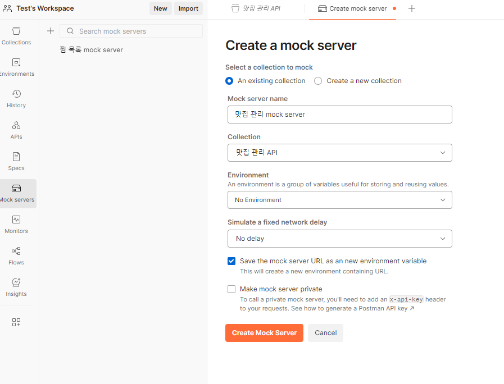Click the Import button
504x384 pixels.
pyautogui.click(x=188, y=8)
